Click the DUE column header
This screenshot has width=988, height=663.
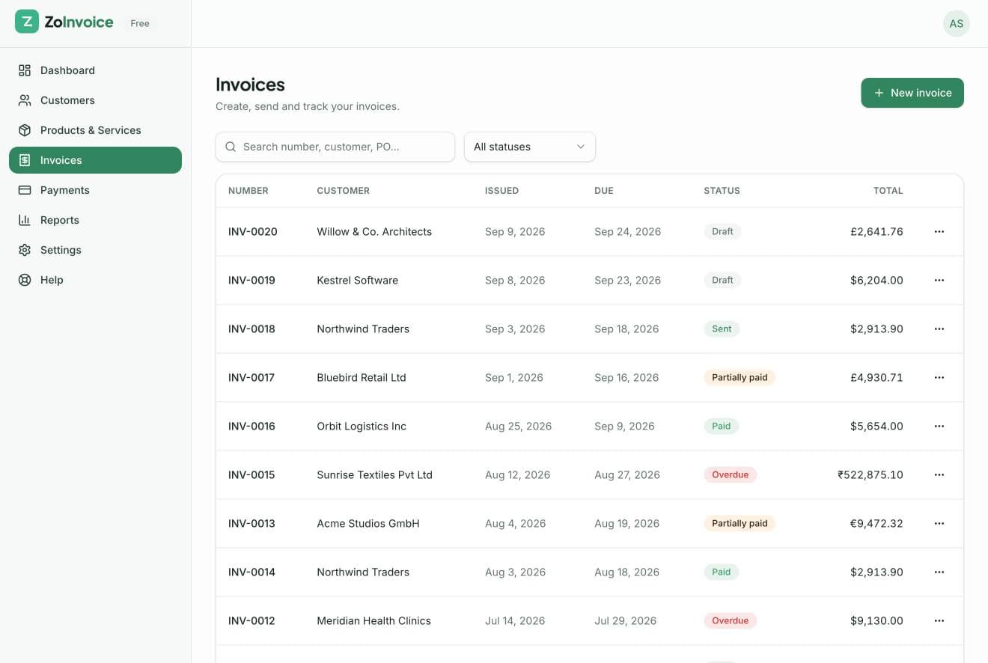click(604, 191)
